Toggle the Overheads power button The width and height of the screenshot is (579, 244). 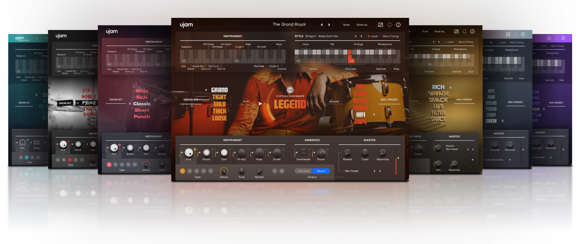(309, 149)
